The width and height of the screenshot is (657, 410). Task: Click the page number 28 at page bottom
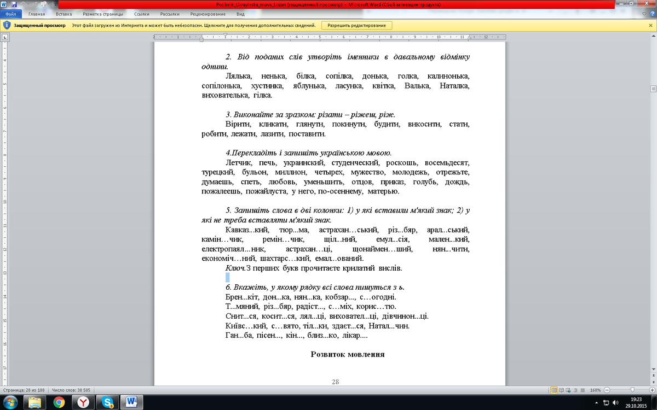coord(335,382)
